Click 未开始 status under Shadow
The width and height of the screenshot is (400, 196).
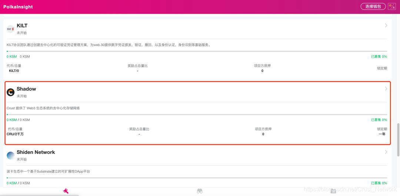(x=22, y=96)
